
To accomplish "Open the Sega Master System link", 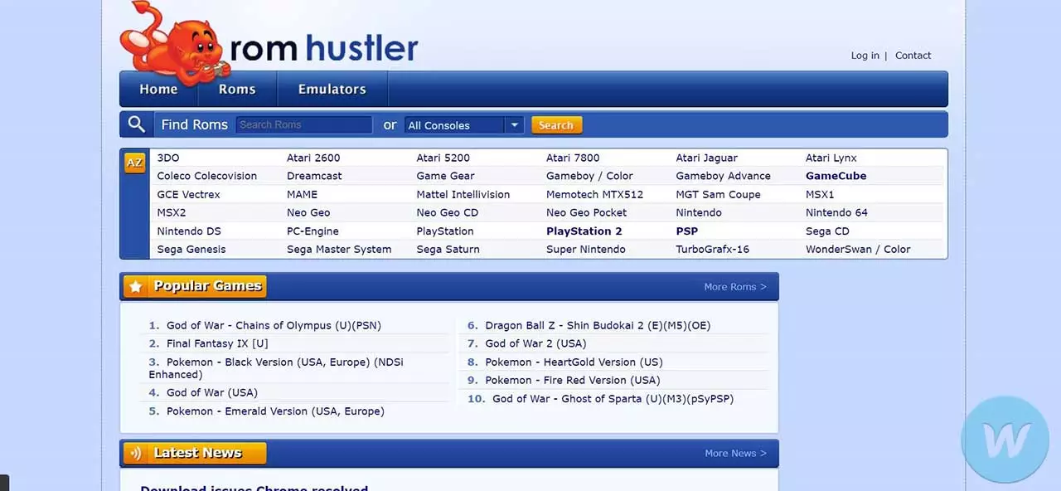I will pyautogui.click(x=339, y=249).
